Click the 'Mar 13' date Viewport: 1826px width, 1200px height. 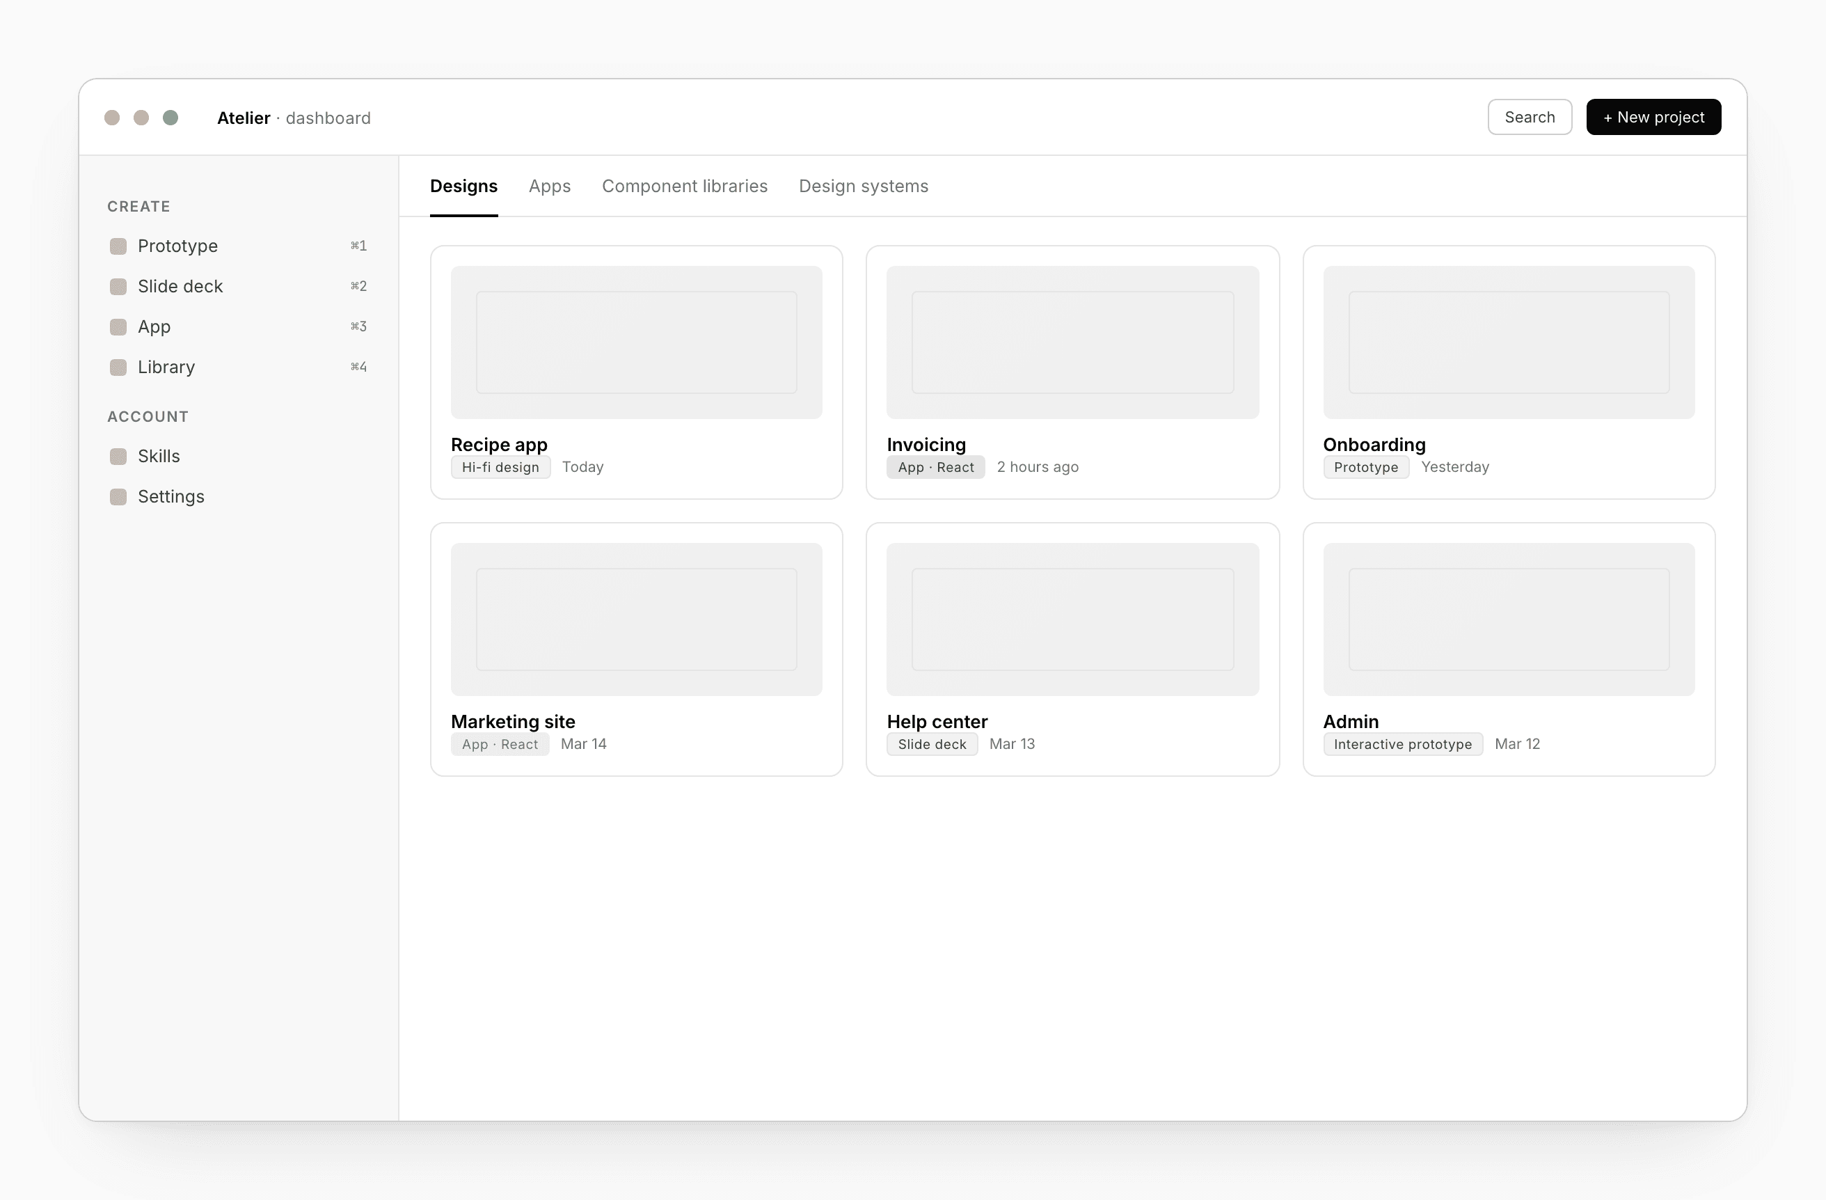(x=1012, y=744)
